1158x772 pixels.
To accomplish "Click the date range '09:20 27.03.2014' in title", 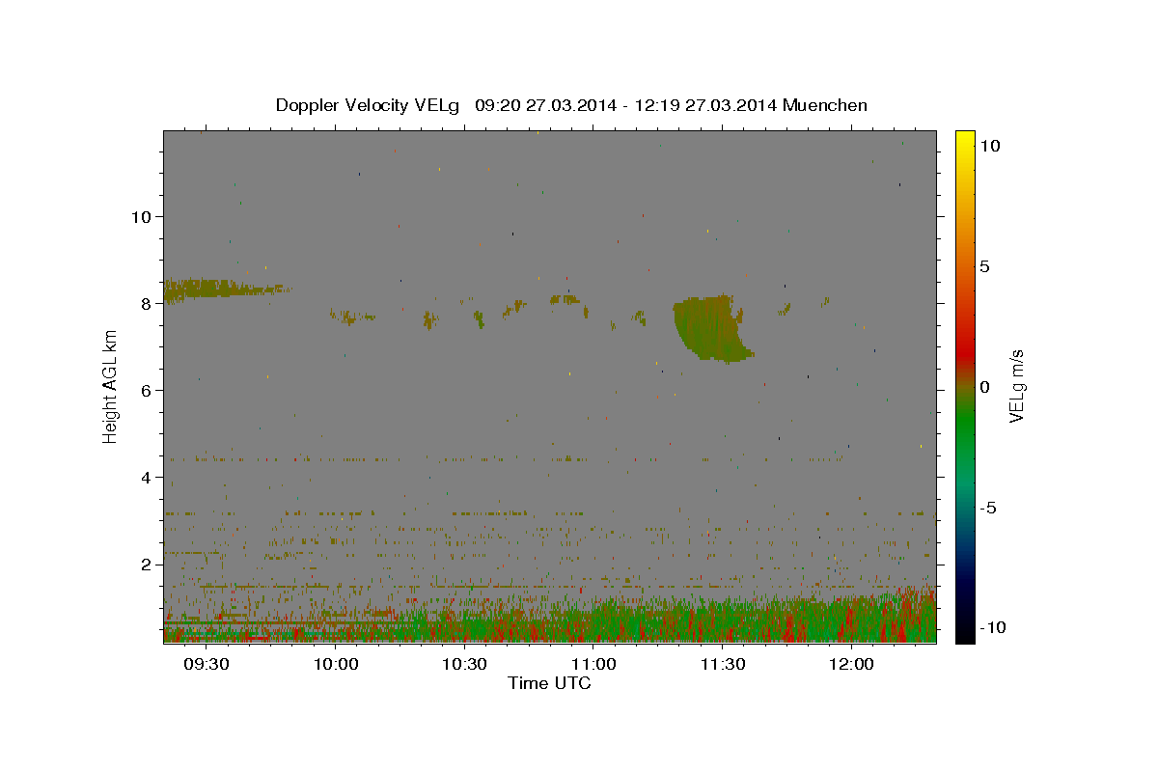I will [546, 105].
